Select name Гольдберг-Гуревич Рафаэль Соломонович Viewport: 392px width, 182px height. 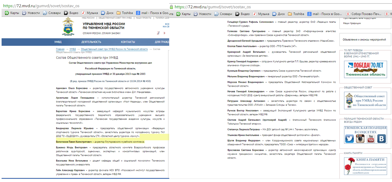(250, 22)
